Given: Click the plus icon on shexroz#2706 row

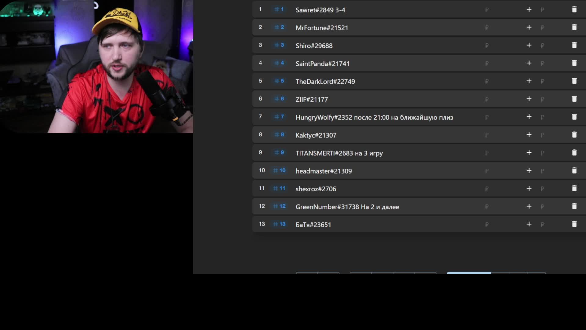Looking at the screenshot, I should click(x=529, y=189).
